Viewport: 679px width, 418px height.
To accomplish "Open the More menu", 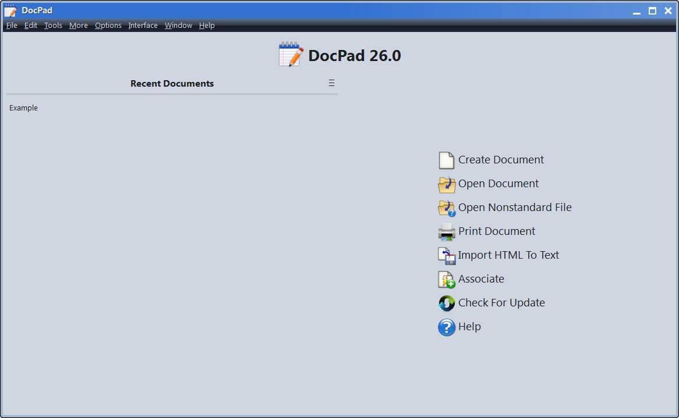I will pyautogui.click(x=78, y=25).
